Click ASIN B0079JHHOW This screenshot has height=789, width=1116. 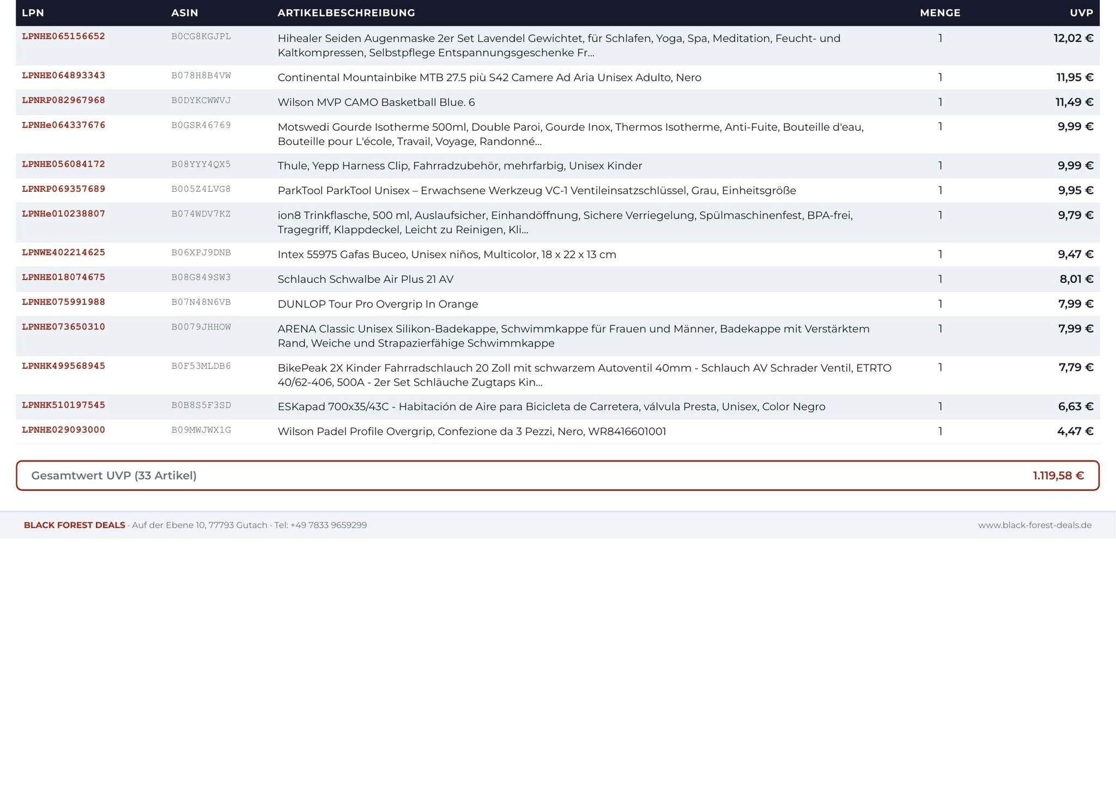[x=201, y=327]
